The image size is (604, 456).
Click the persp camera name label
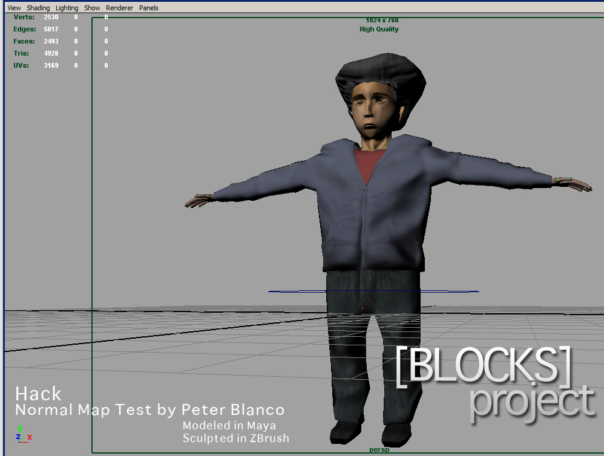click(x=379, y=449)
